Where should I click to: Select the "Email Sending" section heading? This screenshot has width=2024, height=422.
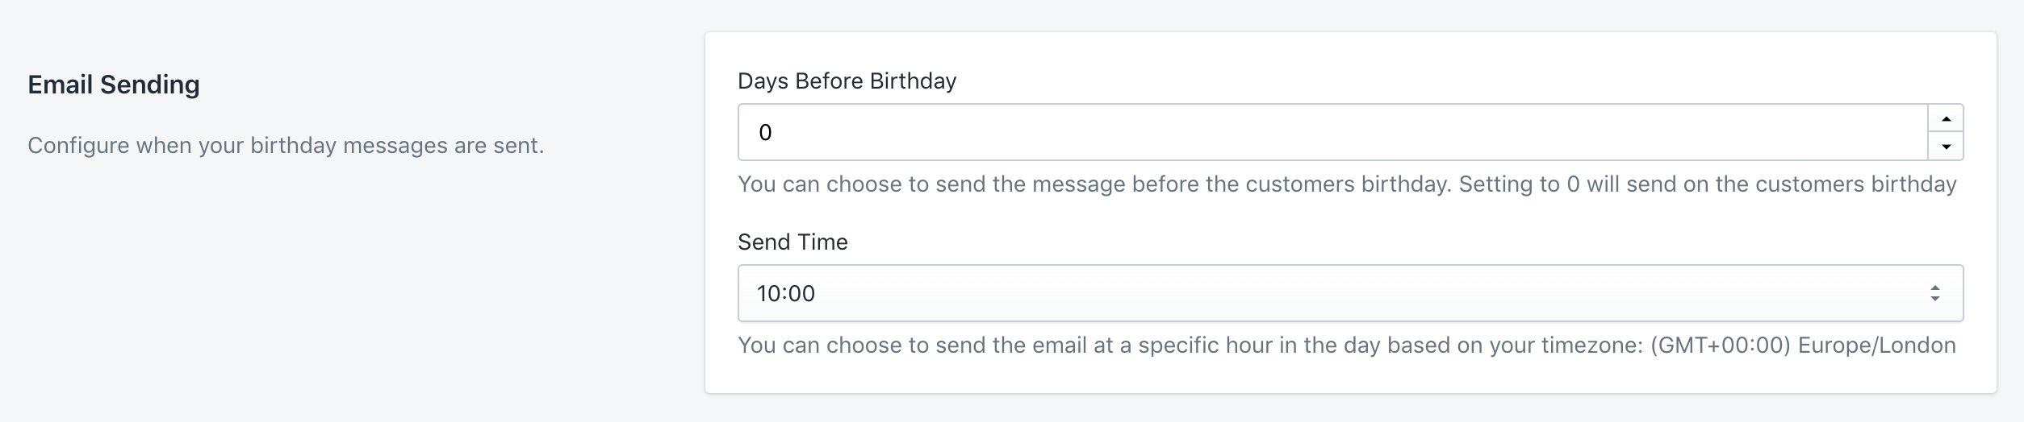tap(114, 85)
